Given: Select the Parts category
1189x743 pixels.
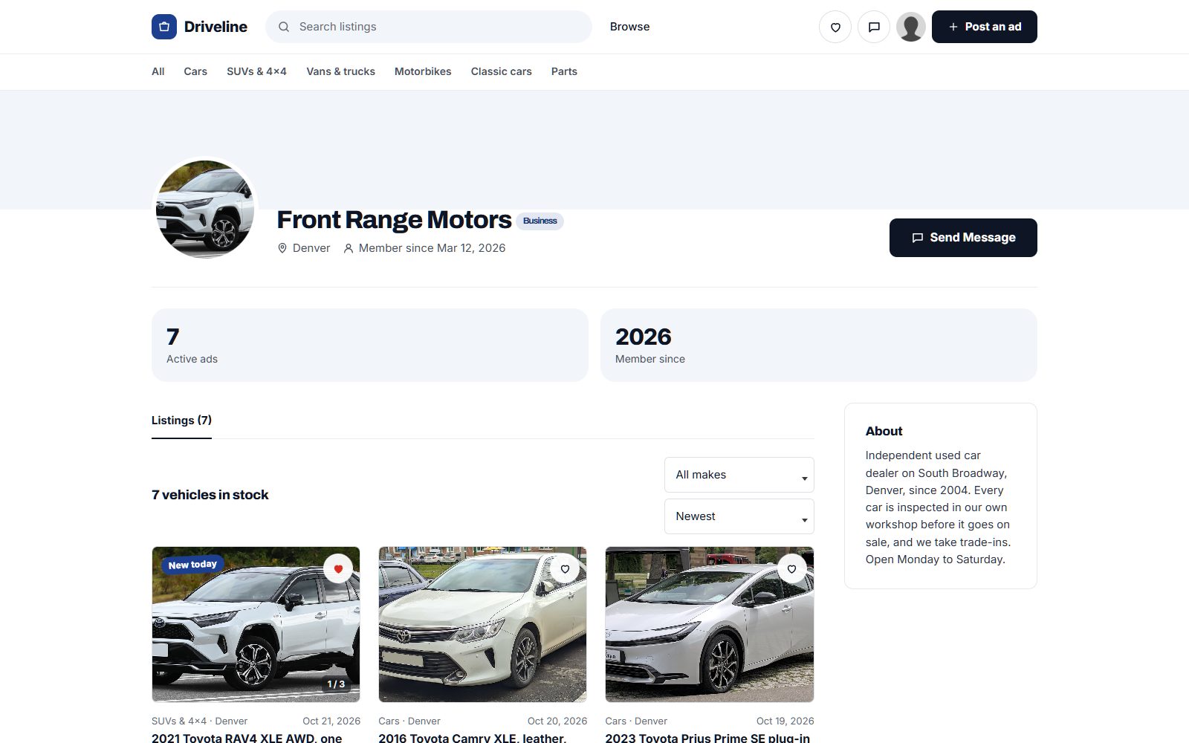Looking at the screenshot, I should (x=564, y=71).
